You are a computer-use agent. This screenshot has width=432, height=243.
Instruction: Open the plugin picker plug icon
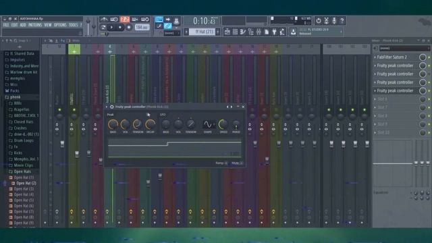(x=275, y=32)
